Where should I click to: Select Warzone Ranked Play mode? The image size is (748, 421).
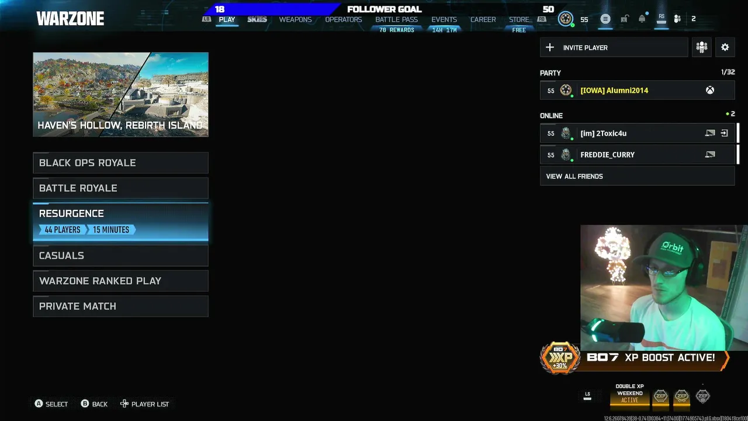click(x=120, y=281)
